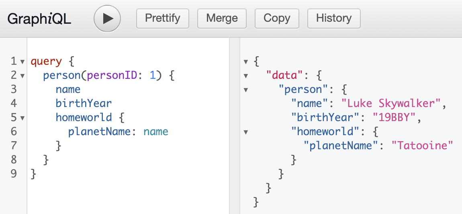Run the query with the Execute play button
This screenshot has width=462, height=214.
pos(107,19)
